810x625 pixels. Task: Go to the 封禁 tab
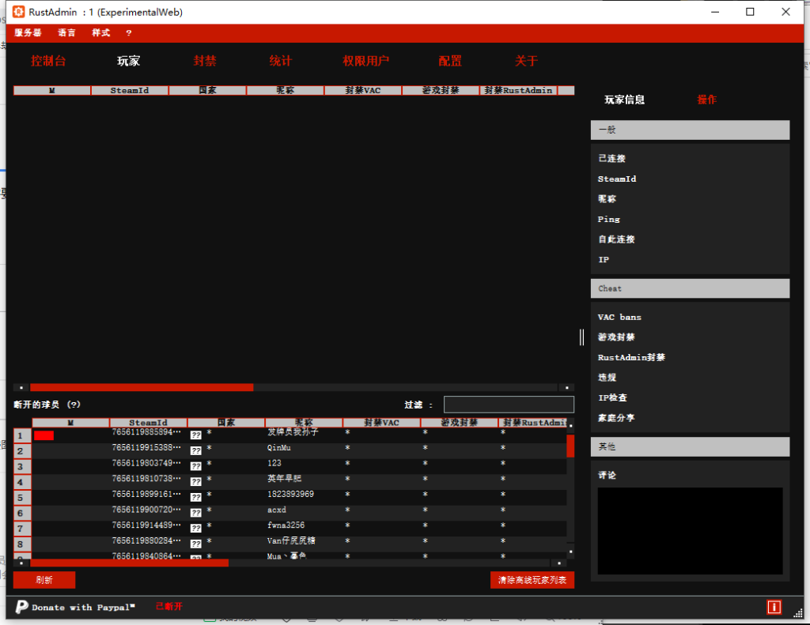(205, 61)
